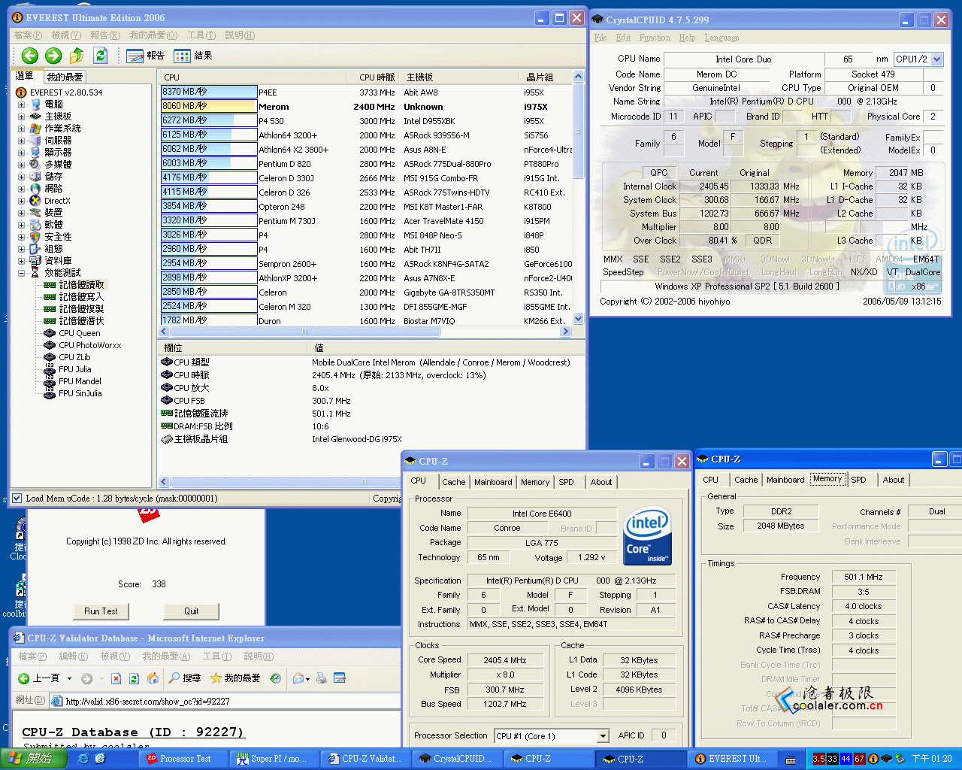
Task: Click the Run Test button
Action: [x=101, y=611]
